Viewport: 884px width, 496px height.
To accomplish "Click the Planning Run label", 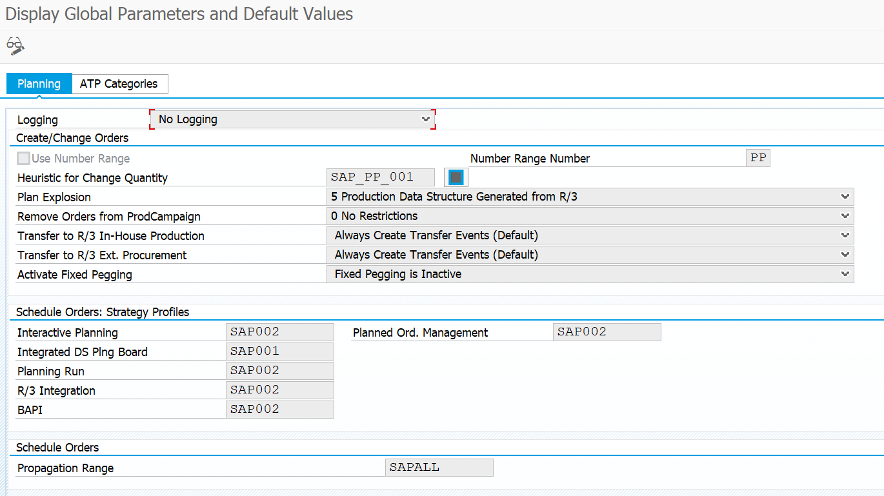I will (51, 372).
